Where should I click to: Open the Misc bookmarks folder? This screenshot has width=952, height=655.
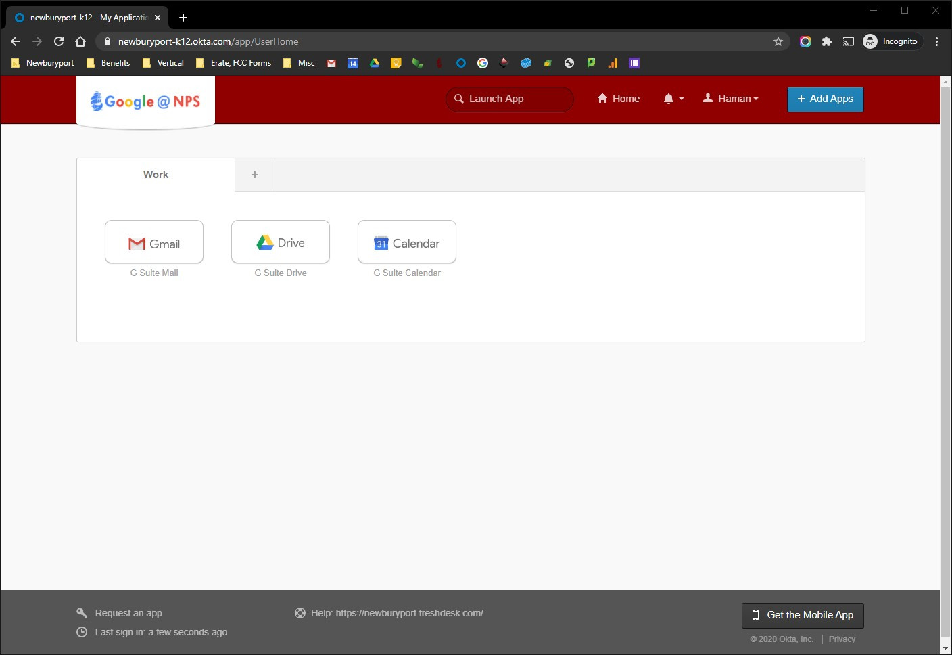coord(299,63)
